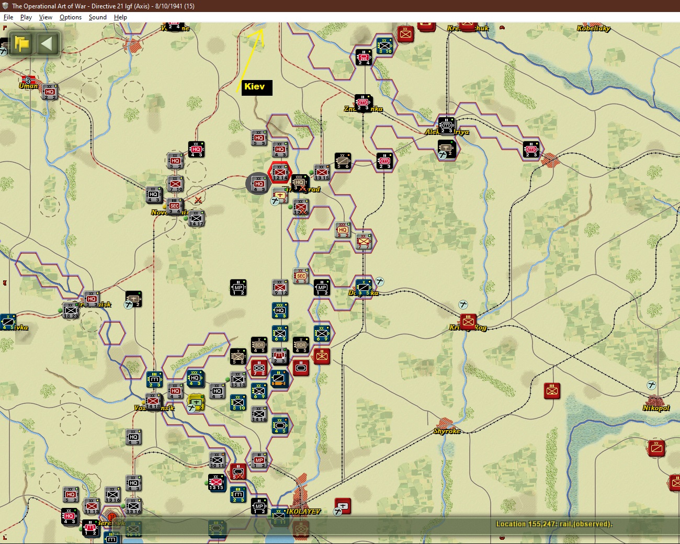The width and height of the screenshot is (680, 544).
Task: Select the tan 7-7 motorized infantry counter
Action: tap(364, 242)
